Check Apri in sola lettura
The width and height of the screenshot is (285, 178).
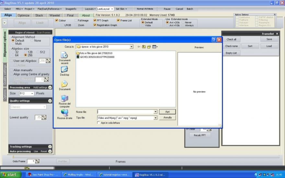coord(98,123)
